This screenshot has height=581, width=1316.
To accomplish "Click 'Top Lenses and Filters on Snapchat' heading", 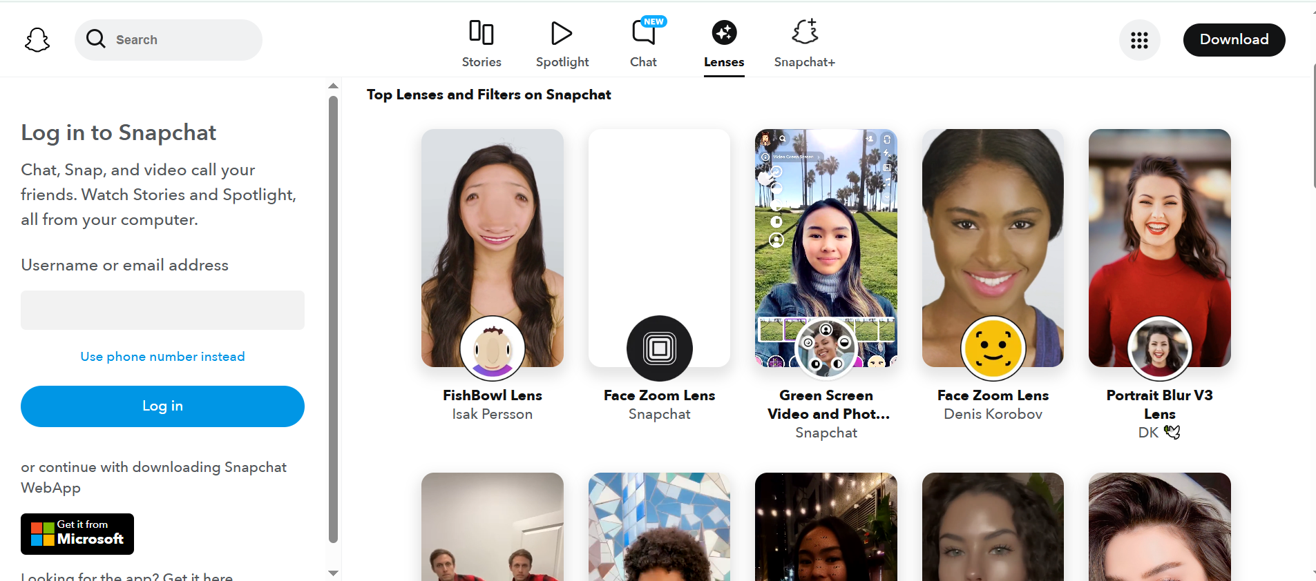I will point(489,95).
